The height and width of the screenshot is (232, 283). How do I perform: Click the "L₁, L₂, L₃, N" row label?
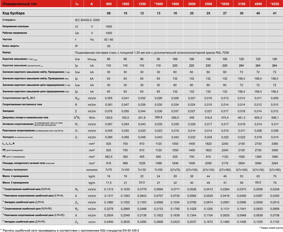(x=8, y=144)
